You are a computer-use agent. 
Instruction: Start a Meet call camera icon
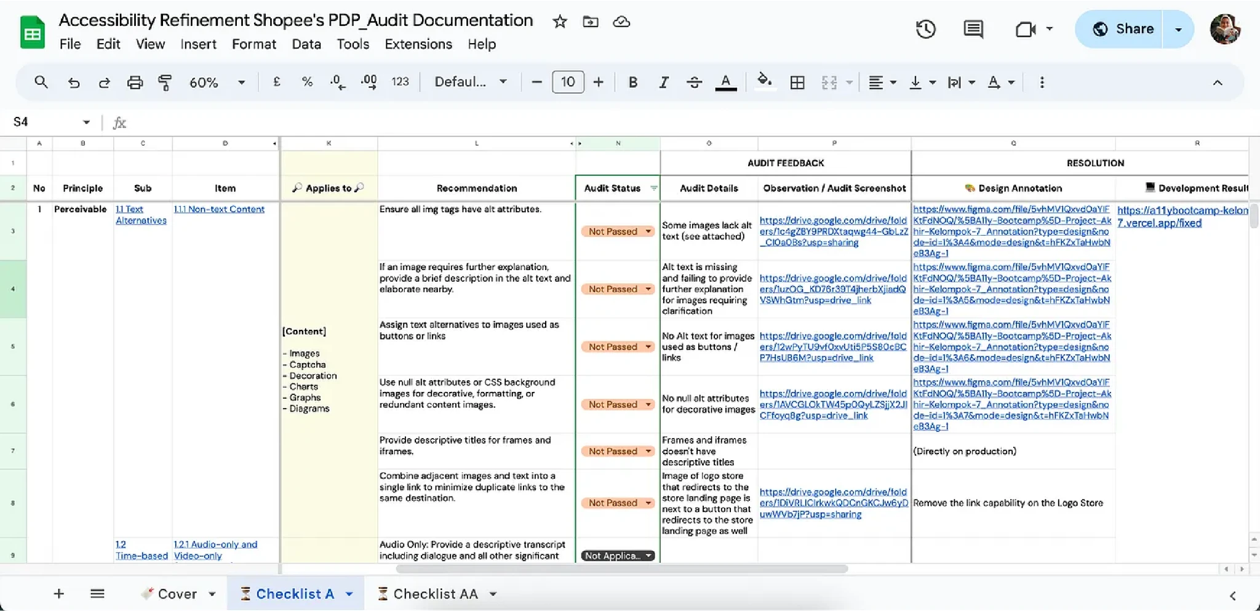point(1026,29)
